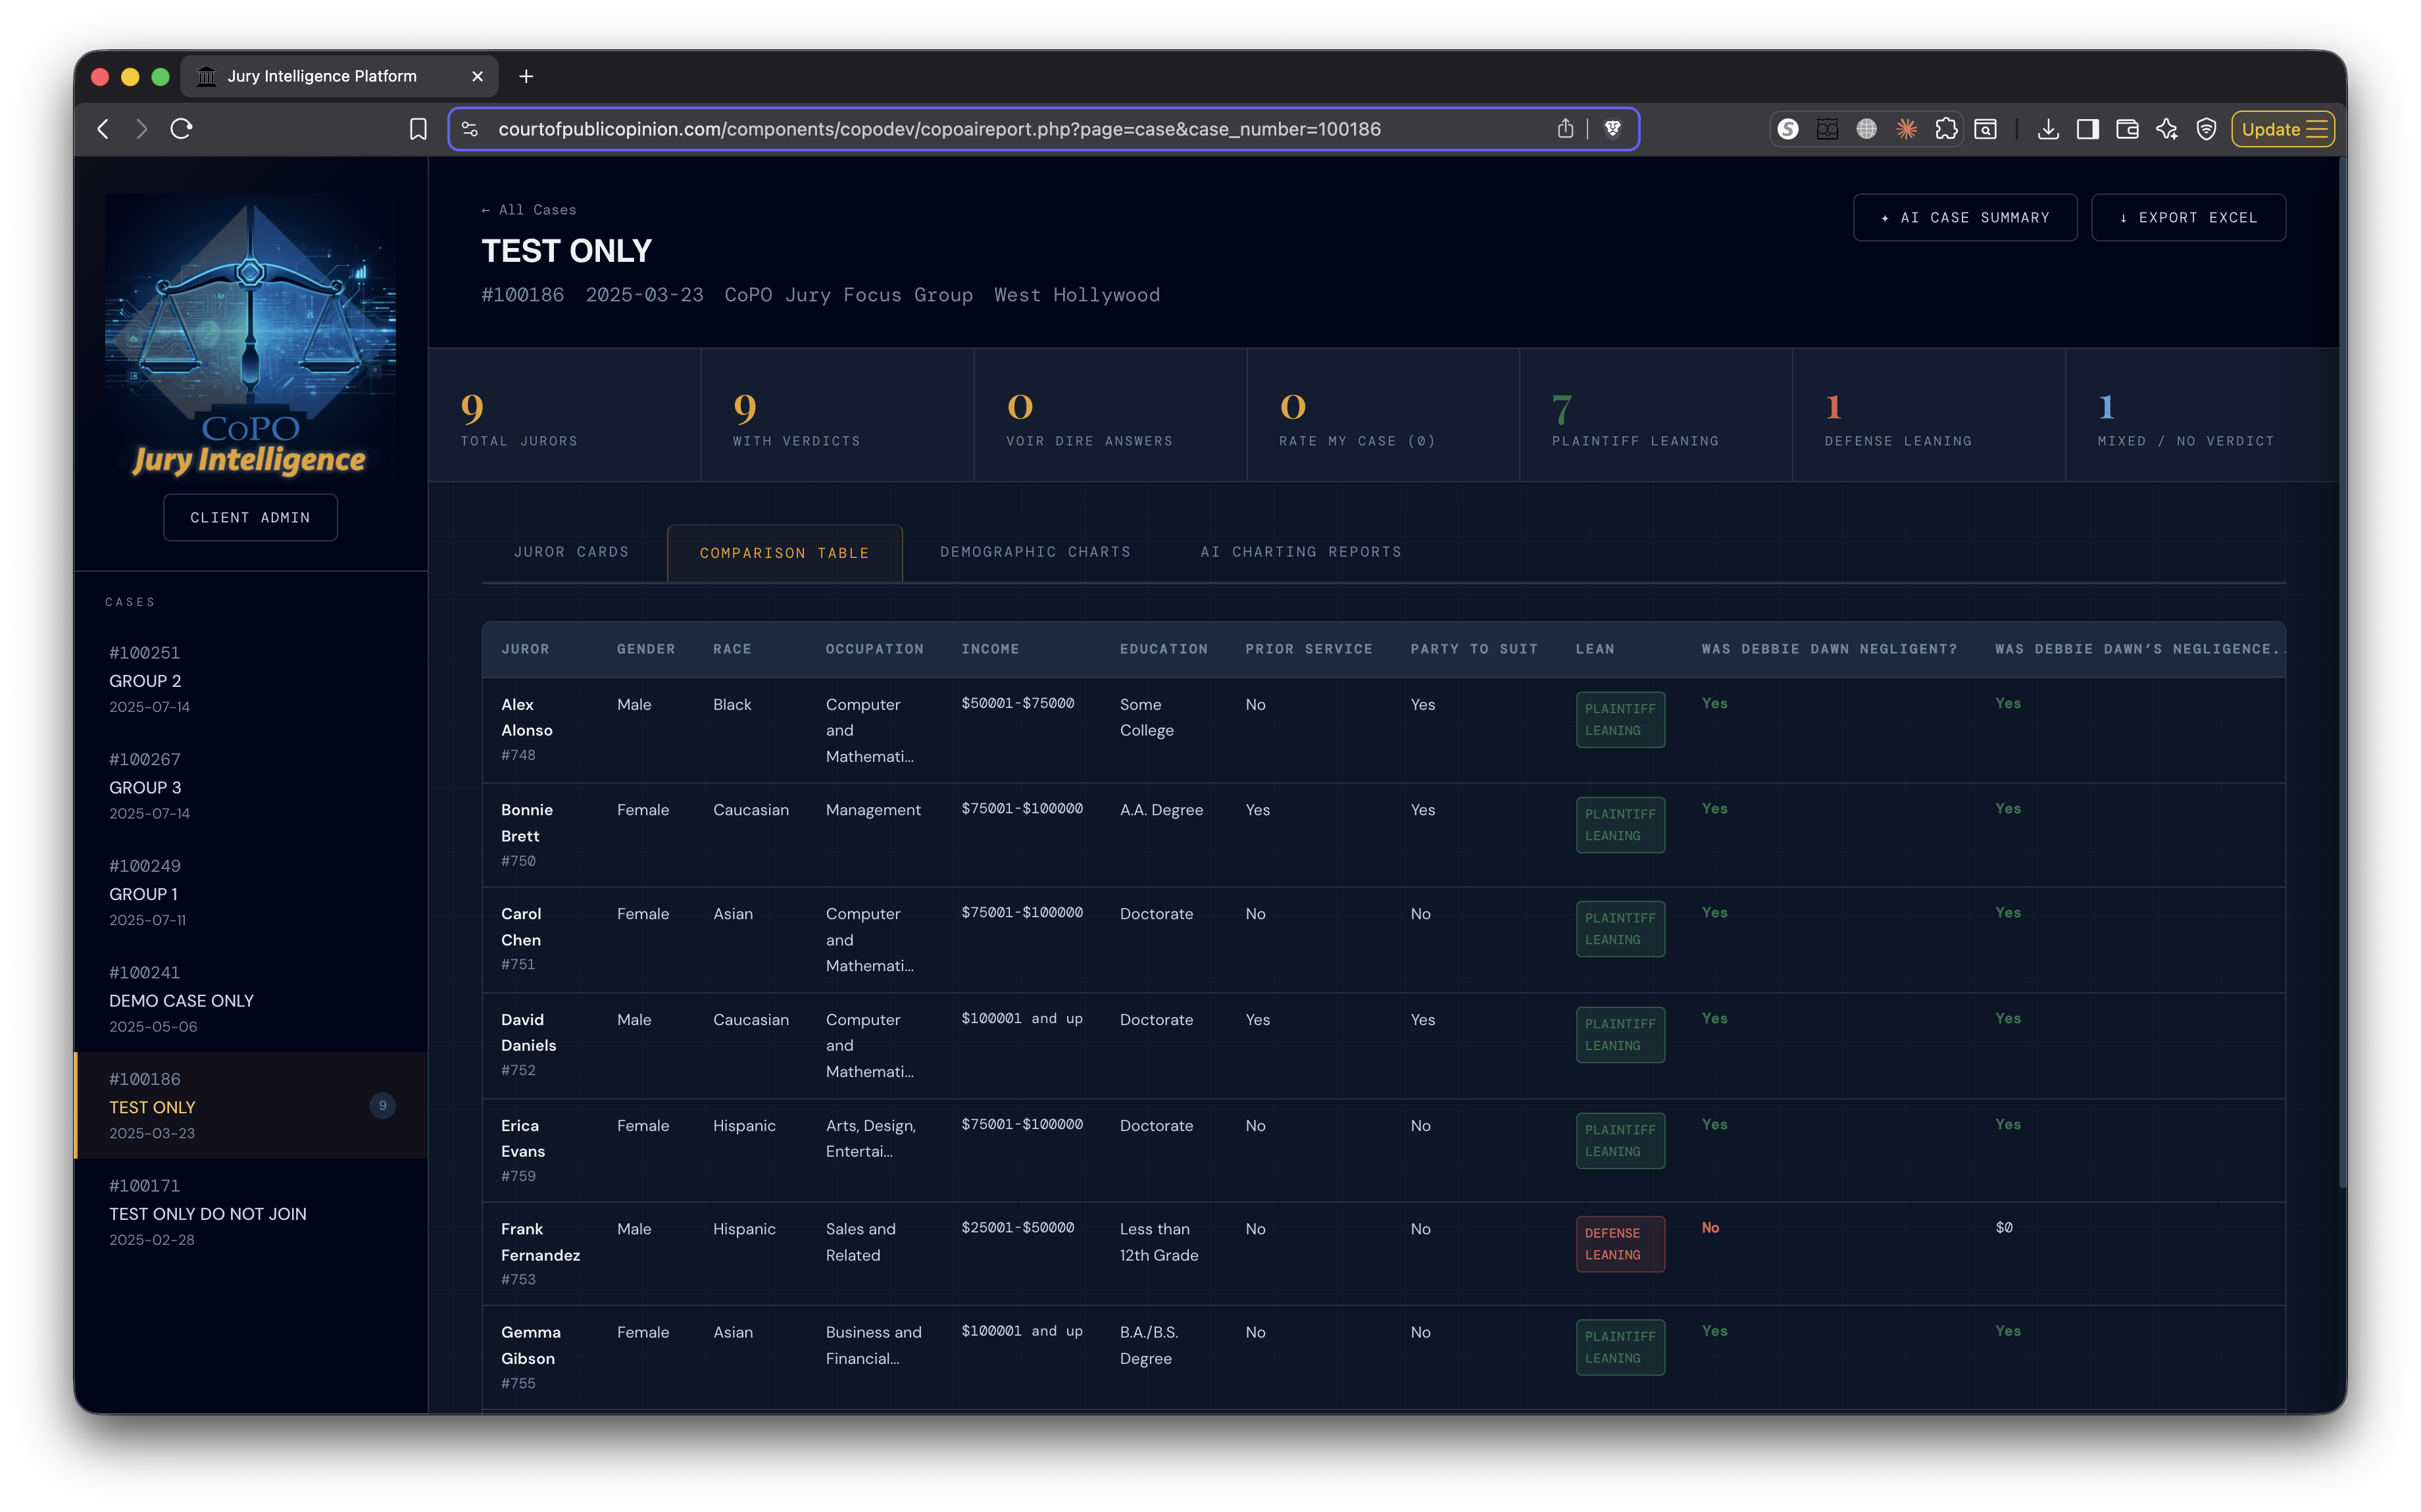The image size is (2421, 1512).
Task: Open the browser extensions puzzle icon
Action: click(x=1945, y=129)
